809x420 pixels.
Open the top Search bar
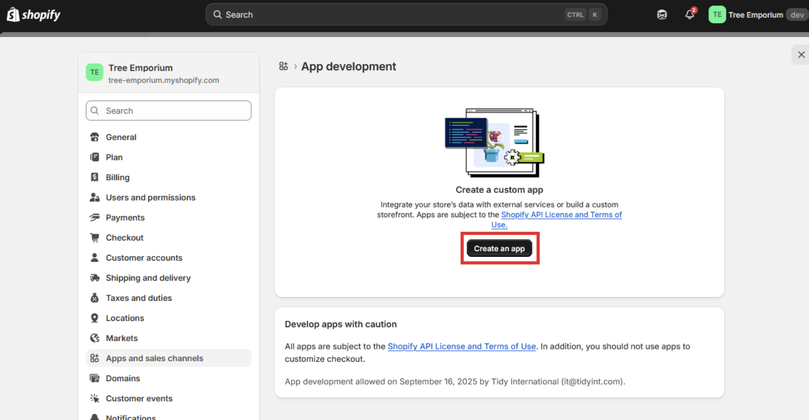406,14
